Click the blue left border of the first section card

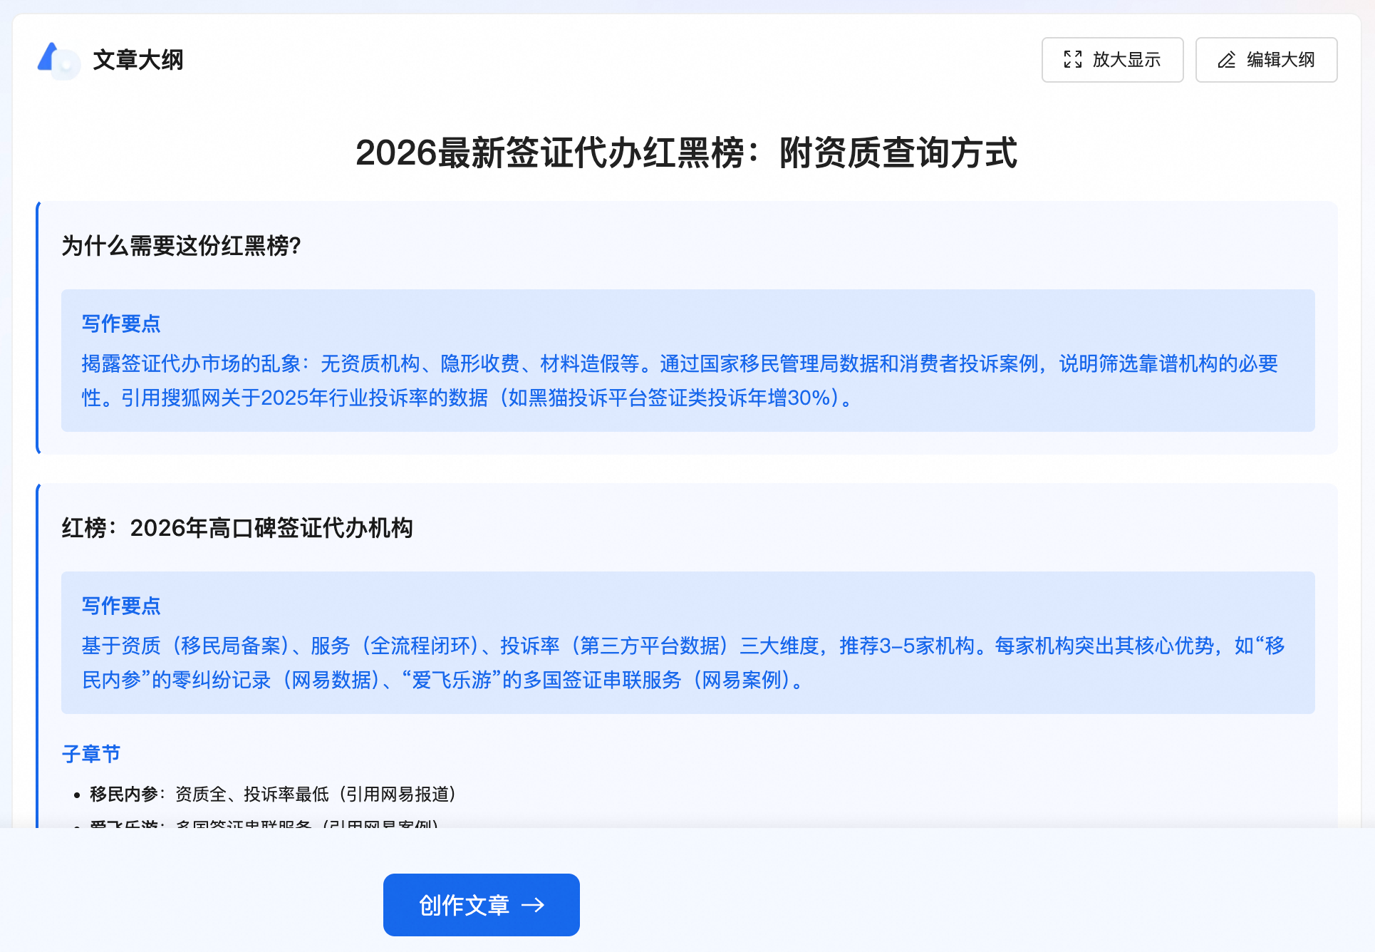coord(38,328)
